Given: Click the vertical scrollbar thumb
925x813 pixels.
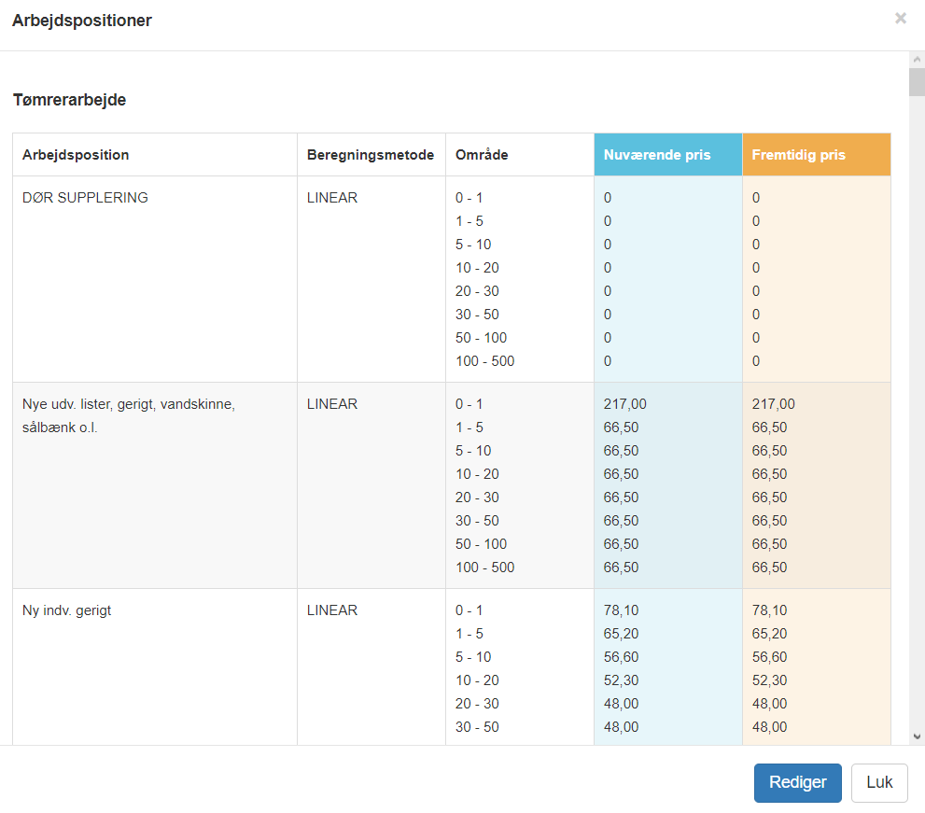Looking at the screenshot, I should point(917,83).
